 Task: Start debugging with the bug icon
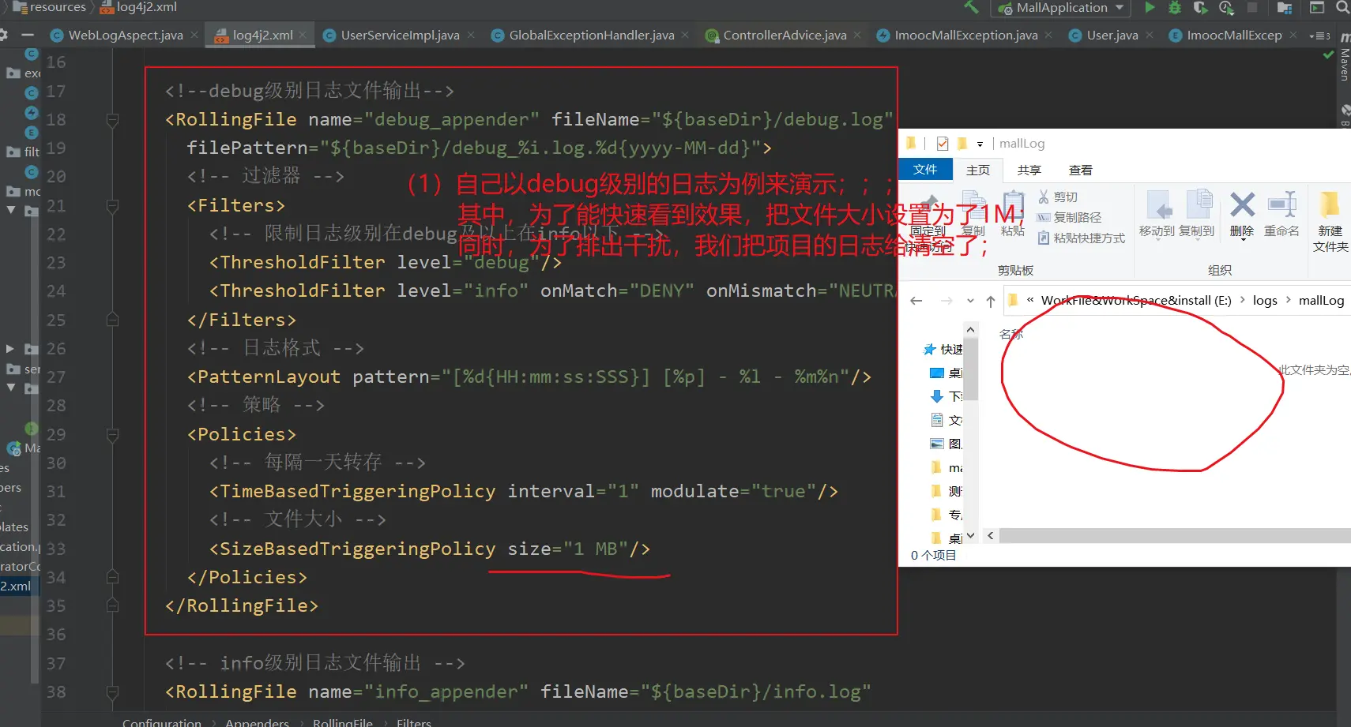(x=1175, y=8)
